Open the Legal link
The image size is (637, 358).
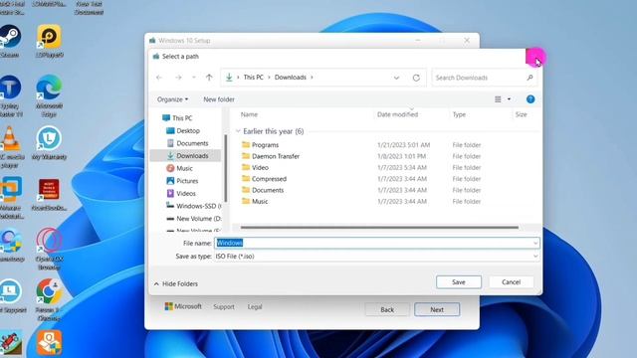[255, 307]
